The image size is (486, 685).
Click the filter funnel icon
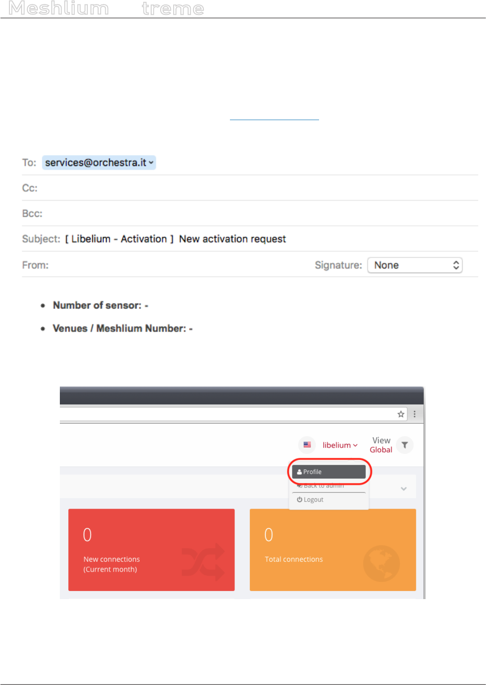405,445
